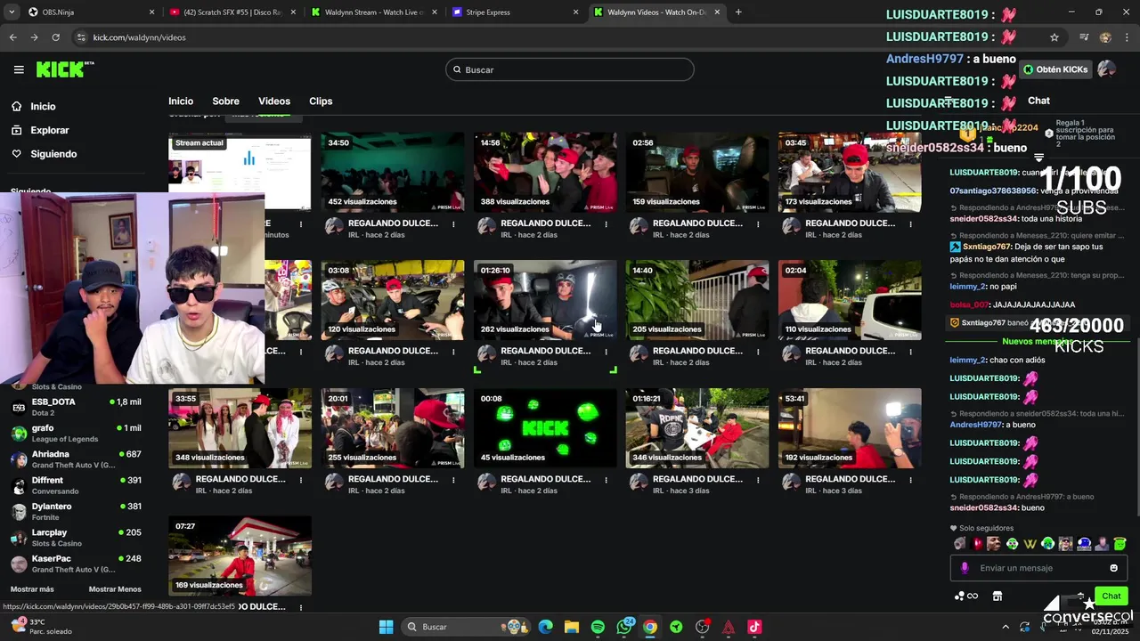The width and height of the screenshot is (1140, 641).
Task: Click the Buscar search field on Kick
Action: coord(570,69)
